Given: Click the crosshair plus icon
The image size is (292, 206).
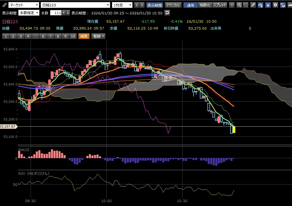Looking at the screenshot, I should click(x=232, y=5).
